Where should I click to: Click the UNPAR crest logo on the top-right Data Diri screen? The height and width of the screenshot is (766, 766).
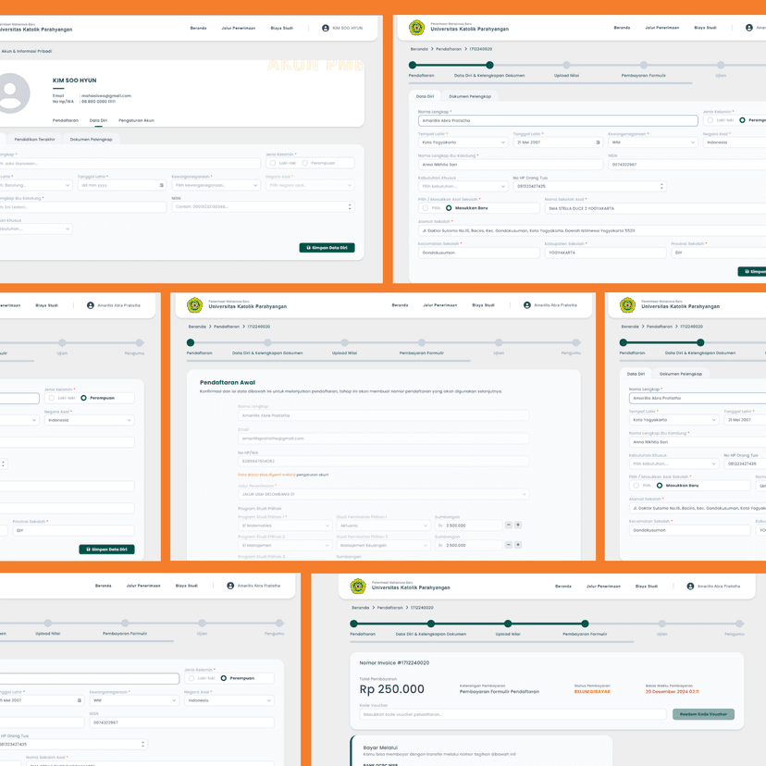(x=416, y=28)
